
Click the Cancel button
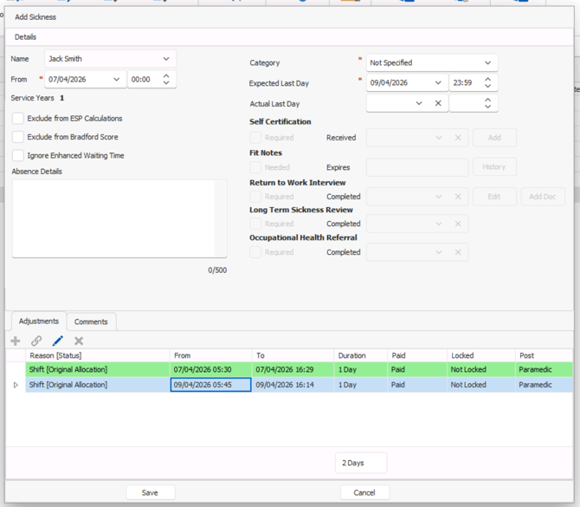pos(364,492)
